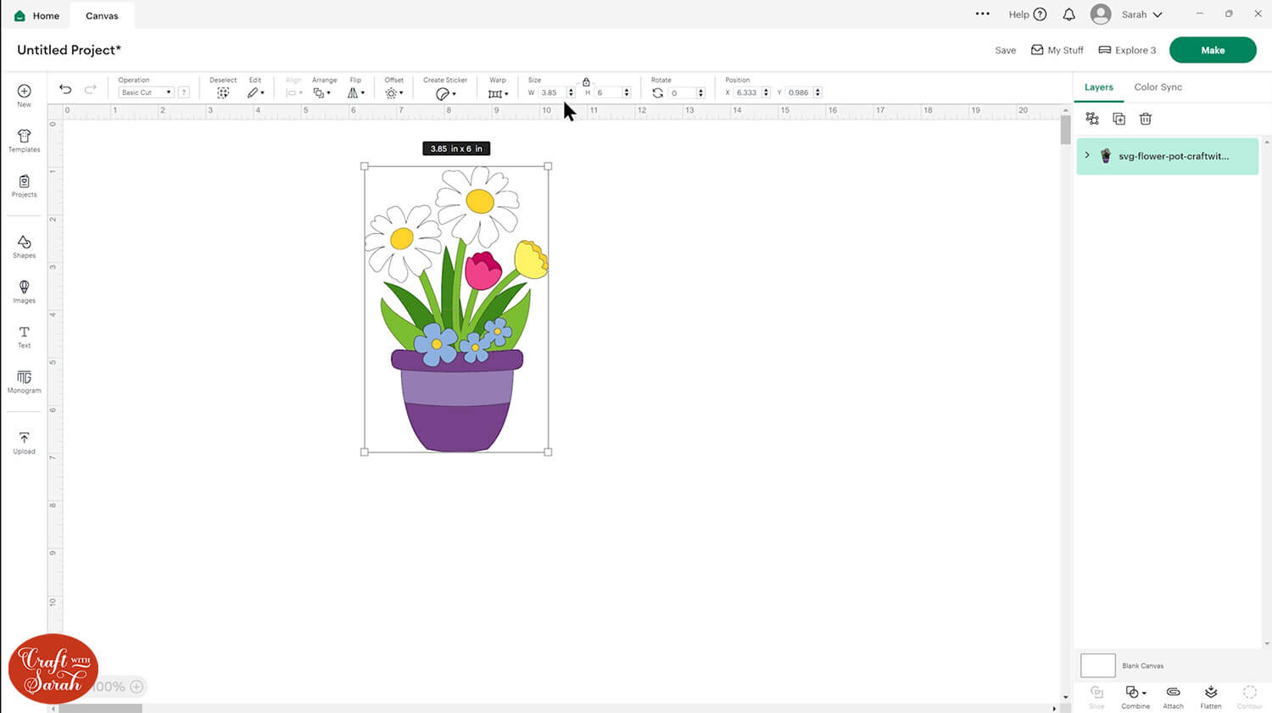Image resolution: width=1272 pixels, height=713 pixels.
Task: Click the Upload icon
Action: pos(24,442)
